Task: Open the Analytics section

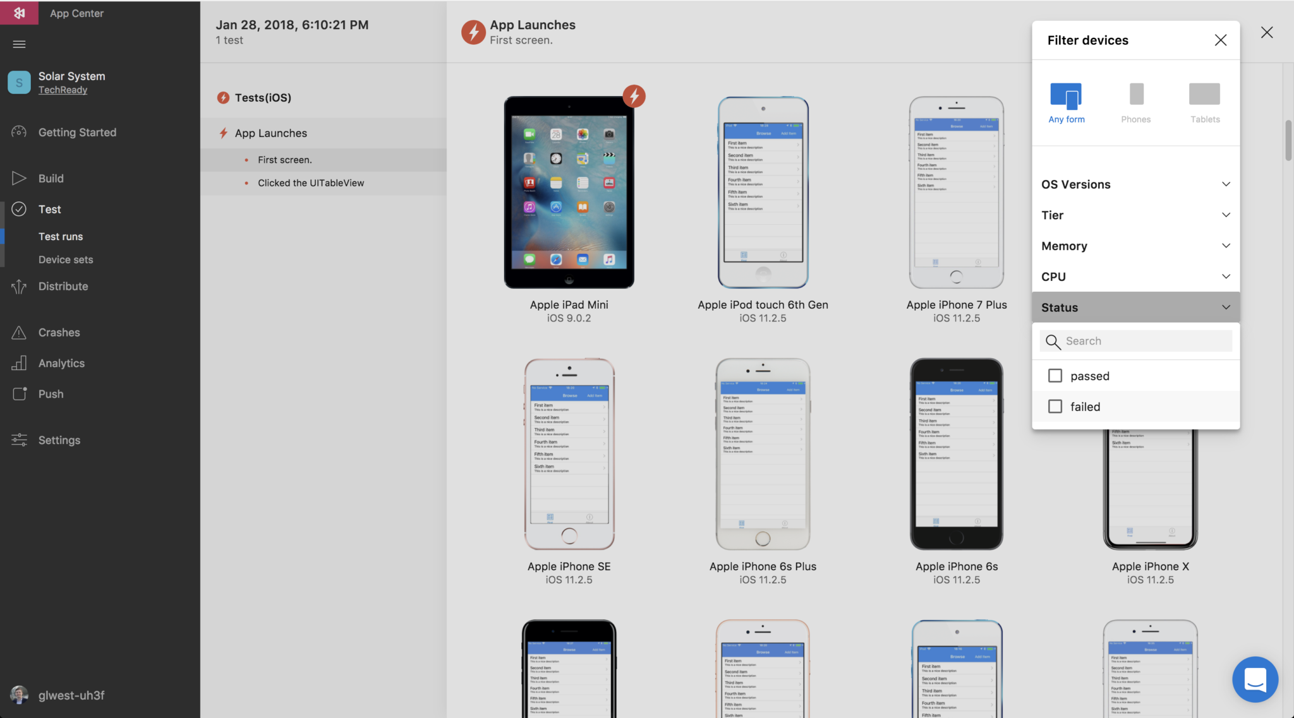Action: (x=61, y=363)
